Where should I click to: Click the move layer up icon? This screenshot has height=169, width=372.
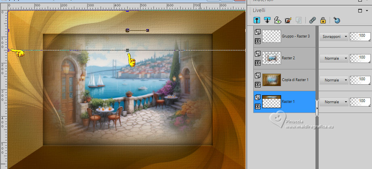(257, 20)
